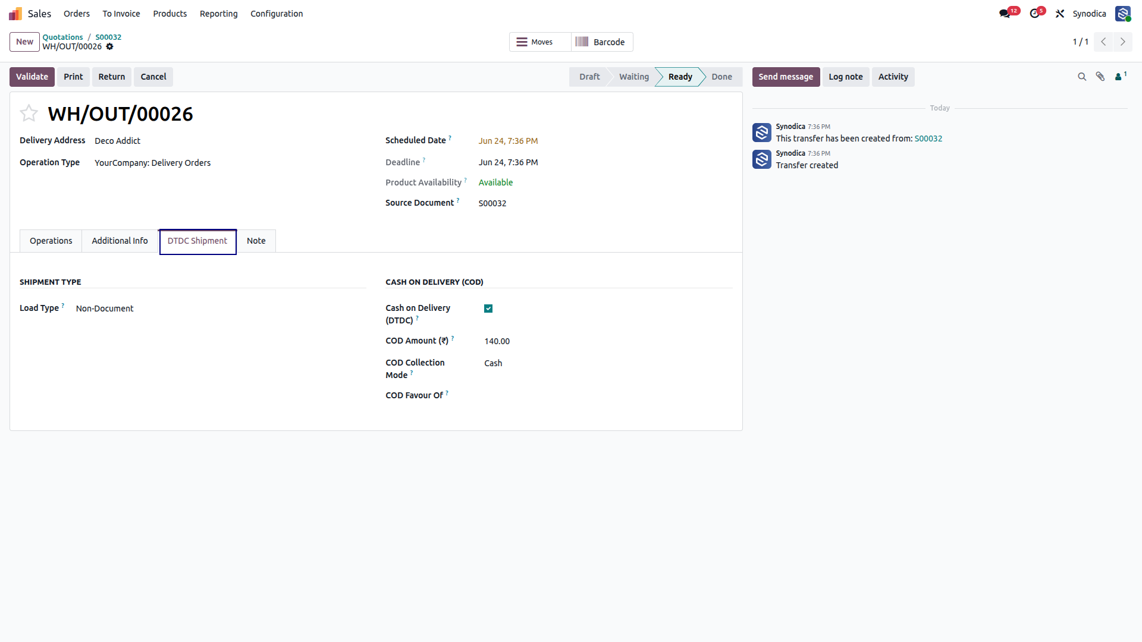Show the COD Collection Mode help tooltip mark
Viewport: 1142px width, 642px height.
412,372
